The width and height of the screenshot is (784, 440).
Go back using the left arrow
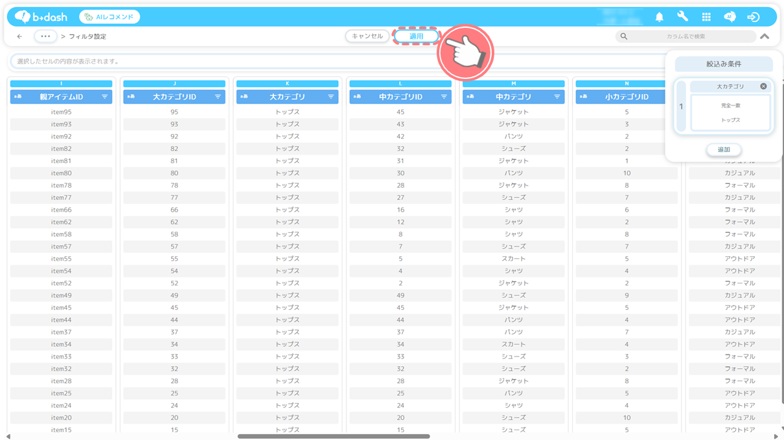19,37
